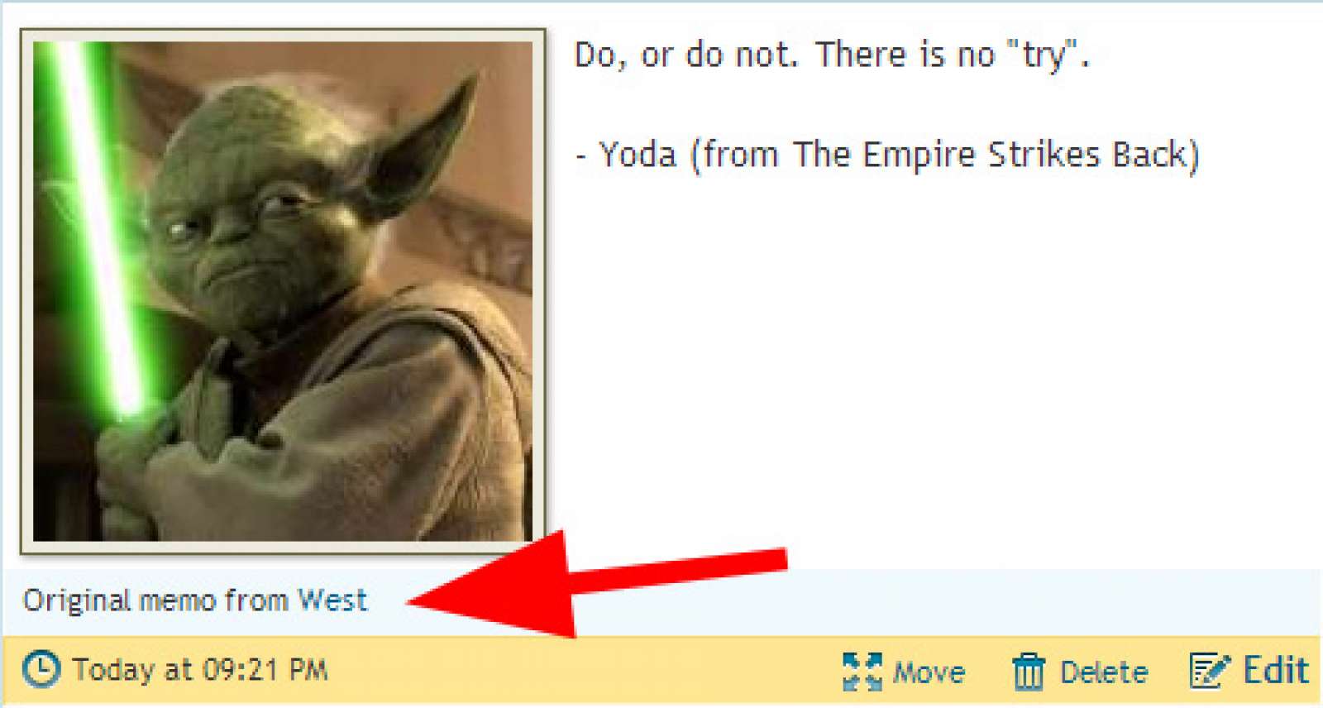The height and width of the screenshot is (708, 1323).
Task: Click the large red arrow annotation
Action: [x=597, y=583]
